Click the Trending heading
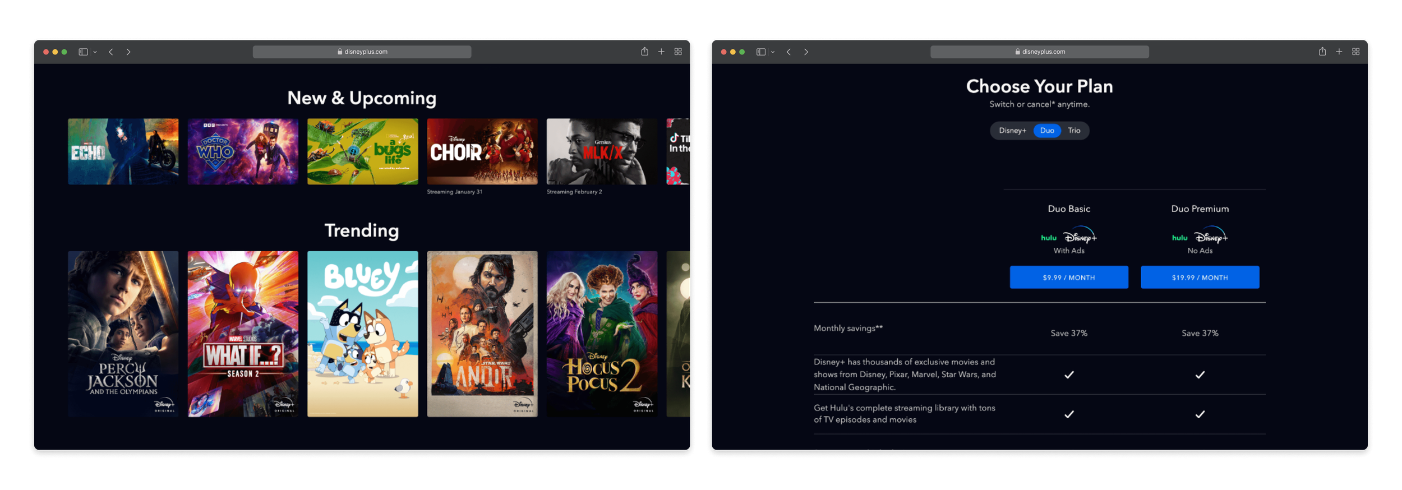The image size is (1402, 490). click(362, 230)
